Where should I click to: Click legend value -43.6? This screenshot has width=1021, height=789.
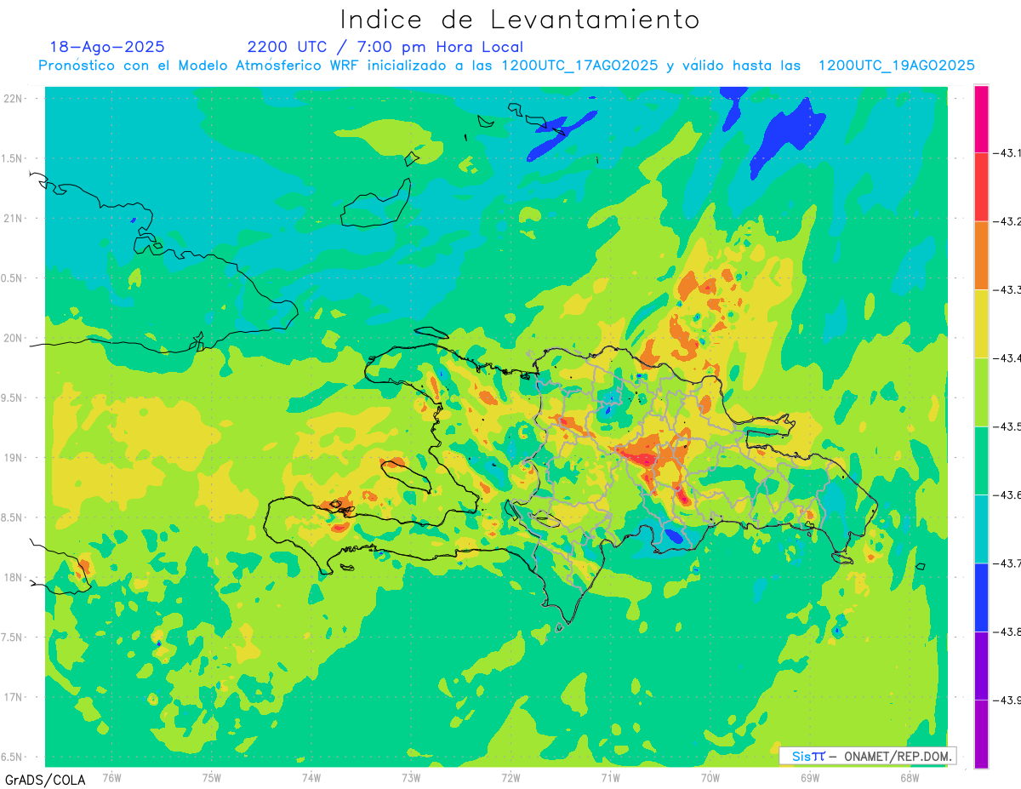pyautogui.click(x=1007, y=495)
